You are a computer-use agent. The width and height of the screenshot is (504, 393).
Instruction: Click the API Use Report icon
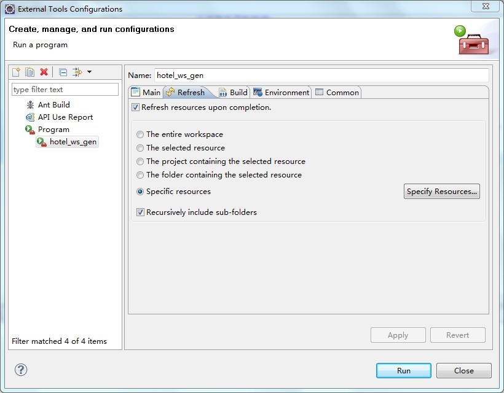30,117
